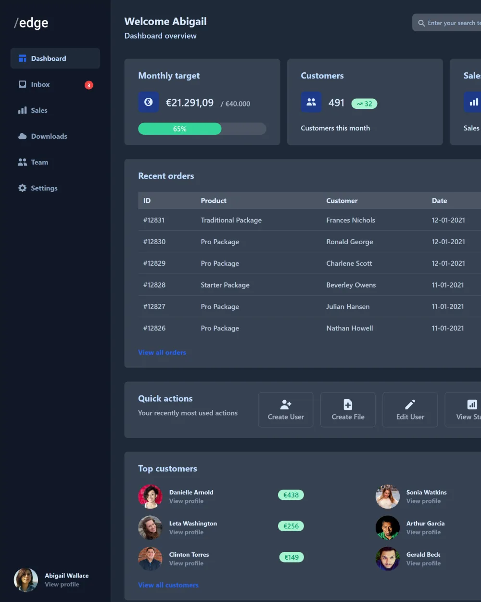Click customer Frances Nichols

pos(351,220)
